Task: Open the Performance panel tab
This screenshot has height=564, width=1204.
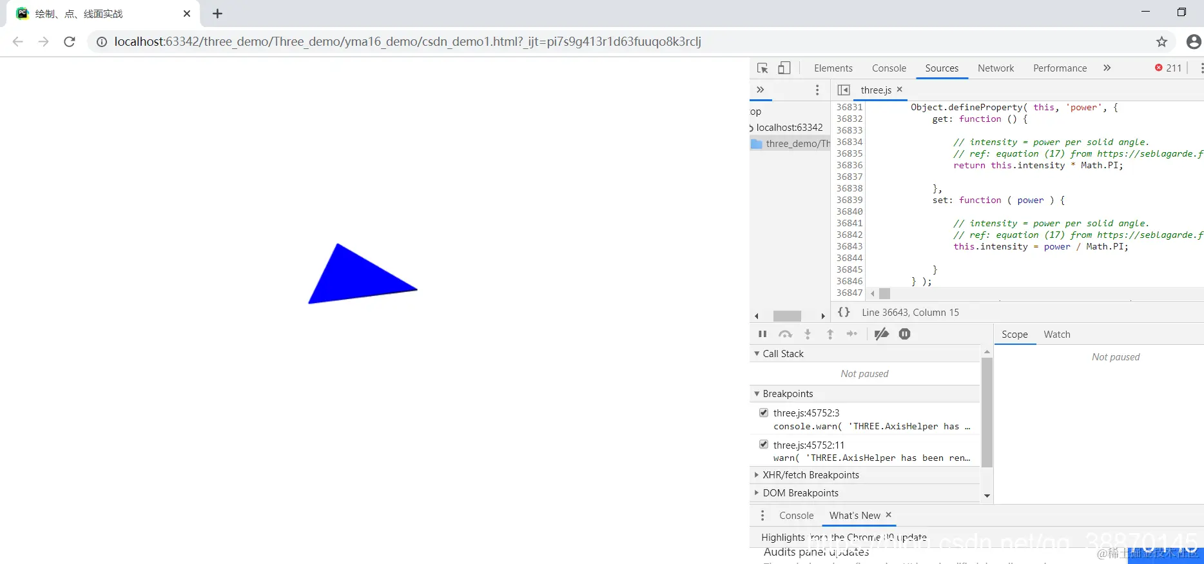Action: click(x=1060, y=68)
